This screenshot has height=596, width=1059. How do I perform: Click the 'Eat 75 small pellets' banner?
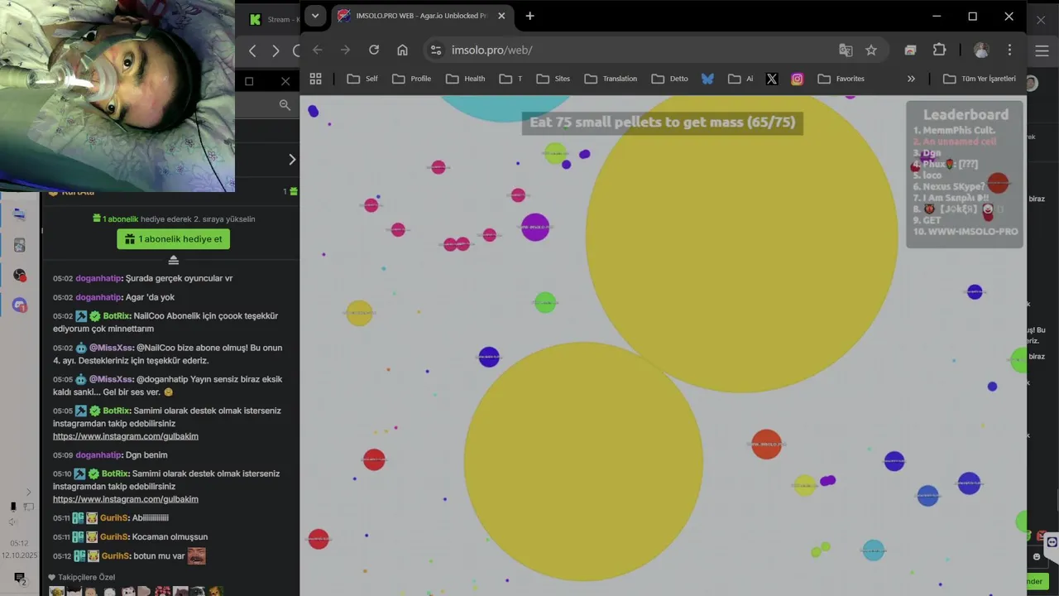point(663,123)
